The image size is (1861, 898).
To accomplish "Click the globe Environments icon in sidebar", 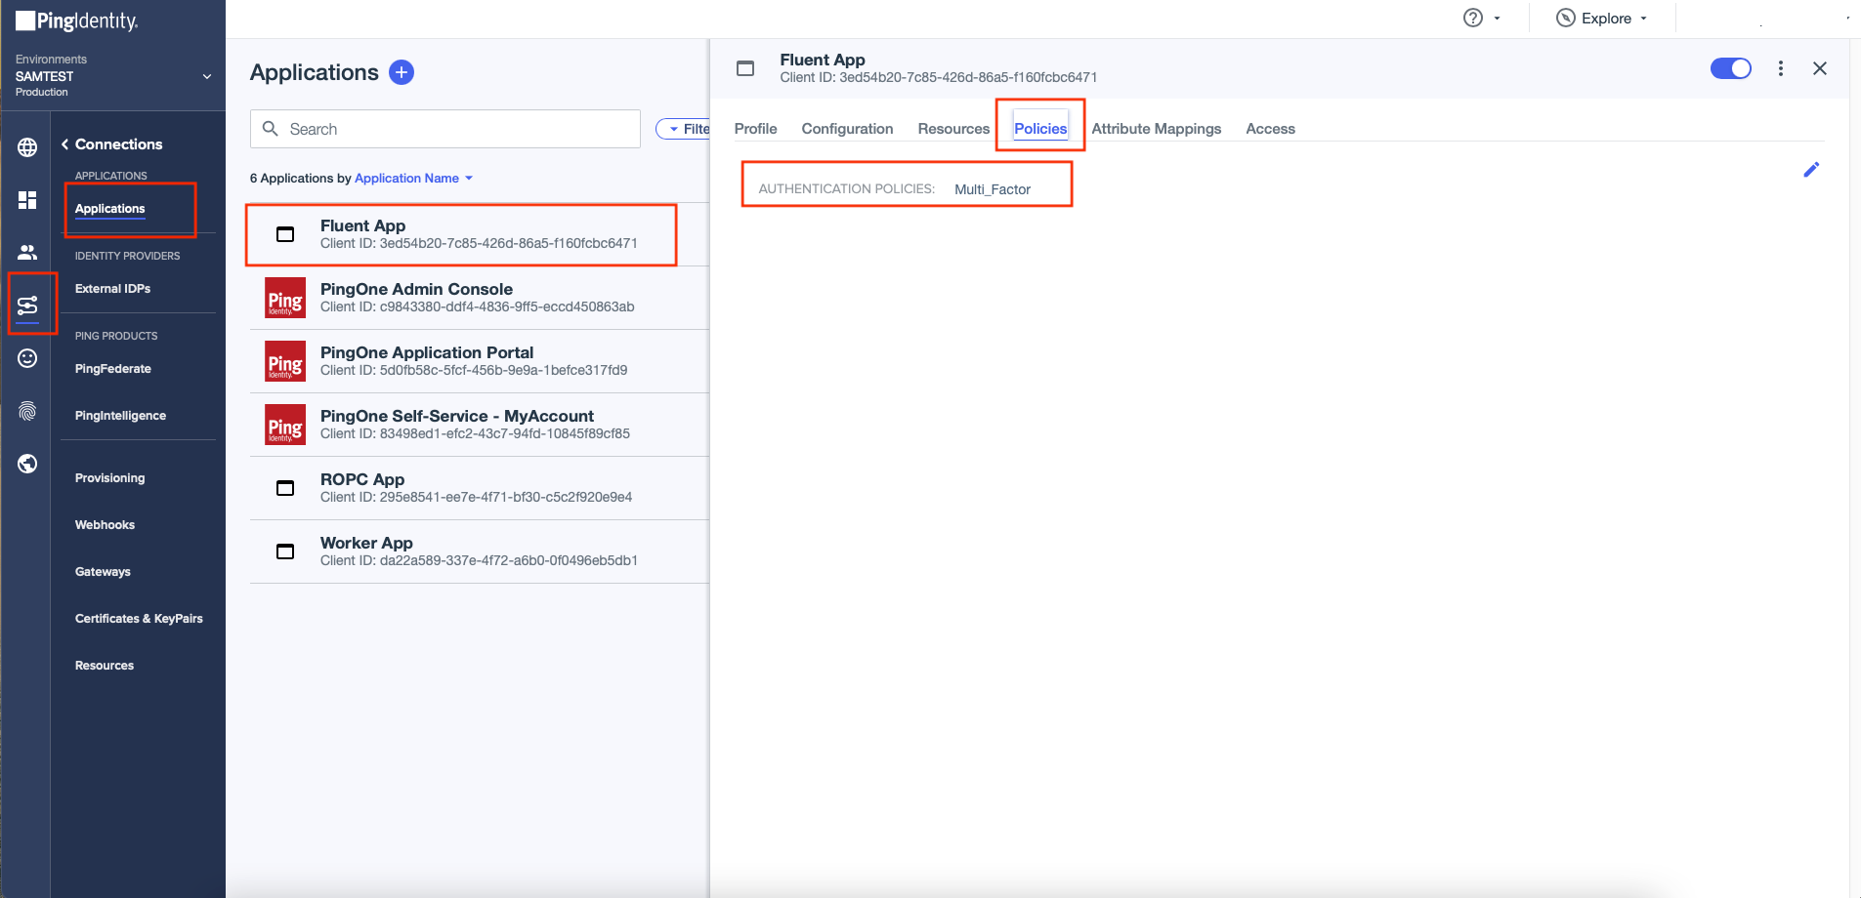I will click(27, 147).
